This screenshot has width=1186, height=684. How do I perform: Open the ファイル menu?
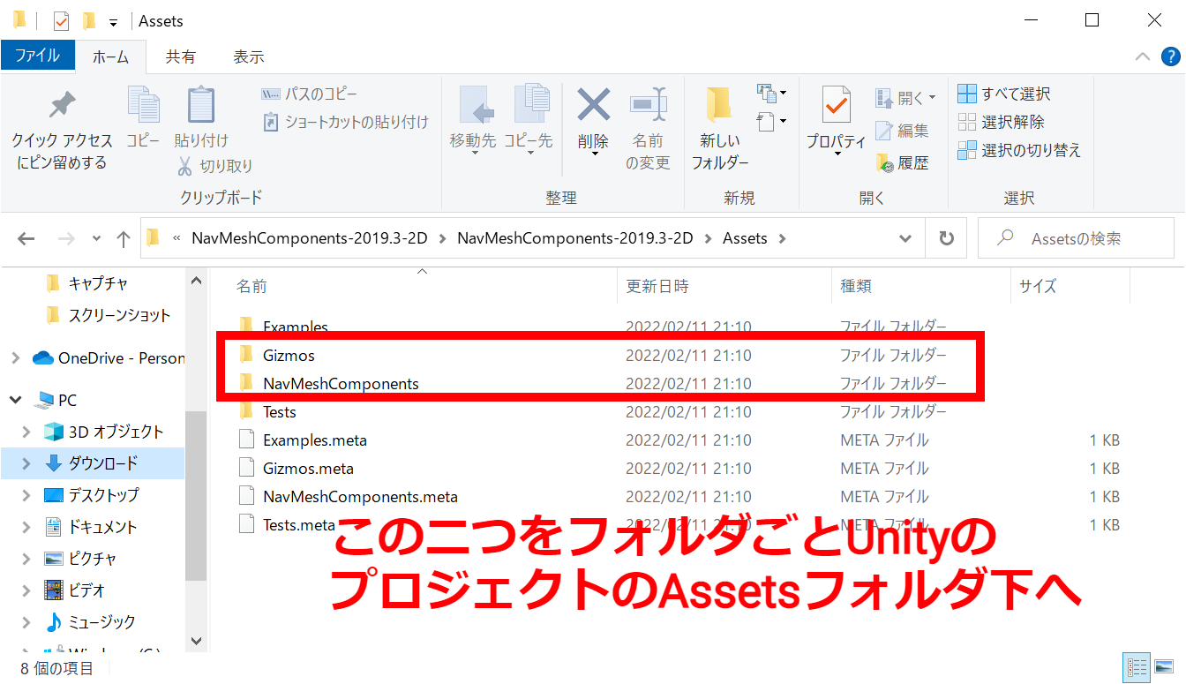pyautogui.click(x=37, y=55)
